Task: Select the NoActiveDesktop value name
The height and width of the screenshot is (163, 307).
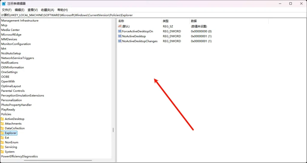Action: pos(134,36)
